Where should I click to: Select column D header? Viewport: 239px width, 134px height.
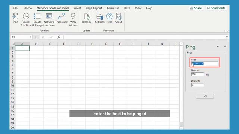click(64, 44)
